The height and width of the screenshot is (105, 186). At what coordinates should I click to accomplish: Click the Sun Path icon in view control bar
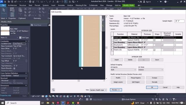pos(50,96)
